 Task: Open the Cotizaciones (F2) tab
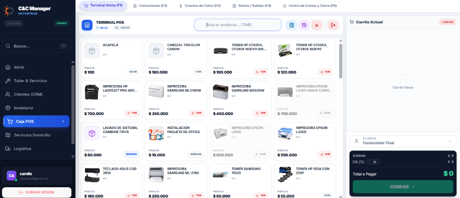click(x=150, y=6)
